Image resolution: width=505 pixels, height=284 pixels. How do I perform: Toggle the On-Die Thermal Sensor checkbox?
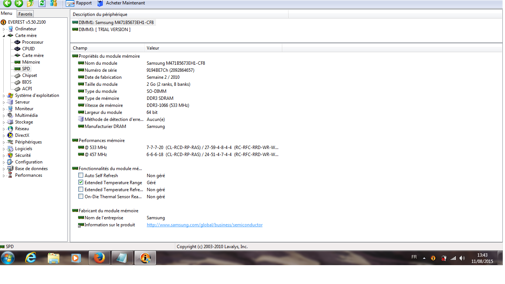[81, 197]
